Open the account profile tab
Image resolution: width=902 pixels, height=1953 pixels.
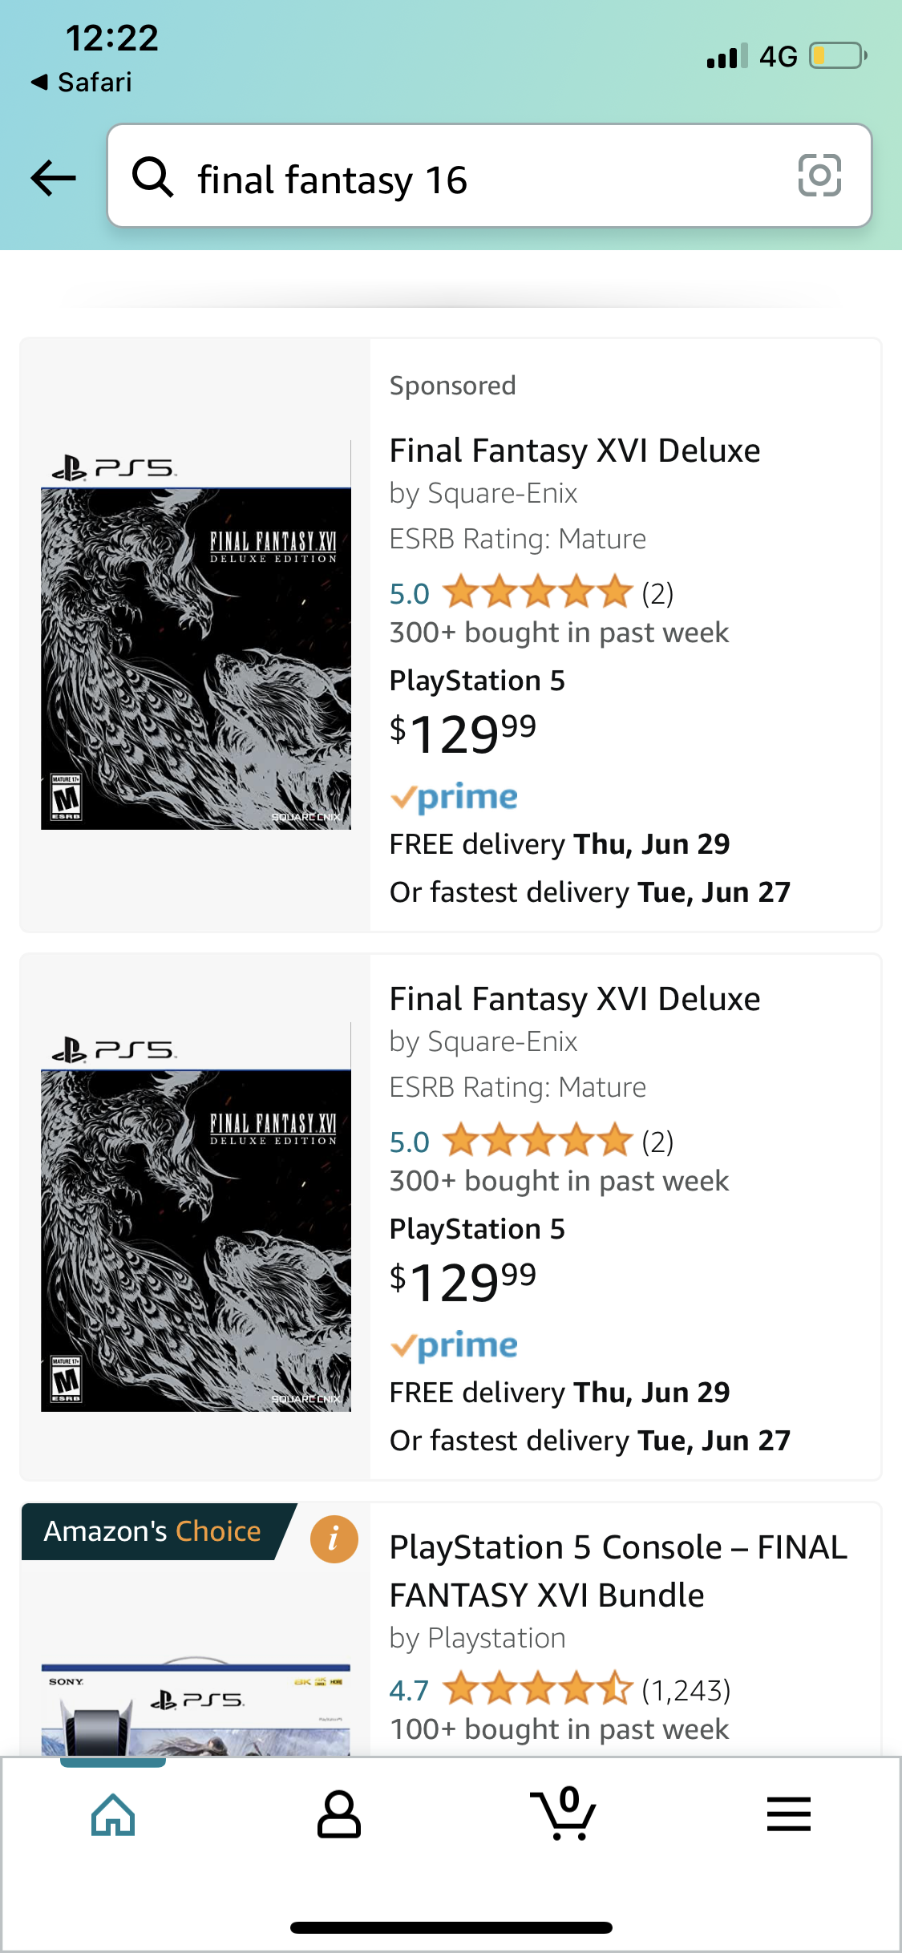[339, 1815]
